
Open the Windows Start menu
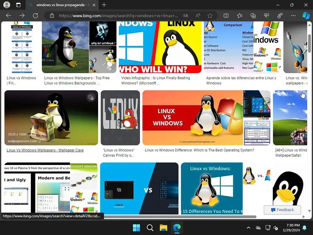[137, 228]
